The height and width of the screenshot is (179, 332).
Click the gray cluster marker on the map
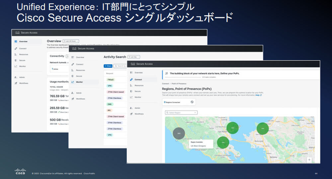click(x=179, y=133)
